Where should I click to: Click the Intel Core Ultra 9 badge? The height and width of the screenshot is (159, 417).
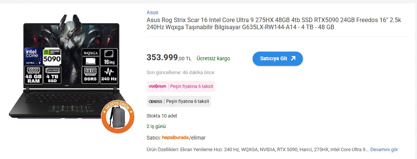(x=33, y=56)
